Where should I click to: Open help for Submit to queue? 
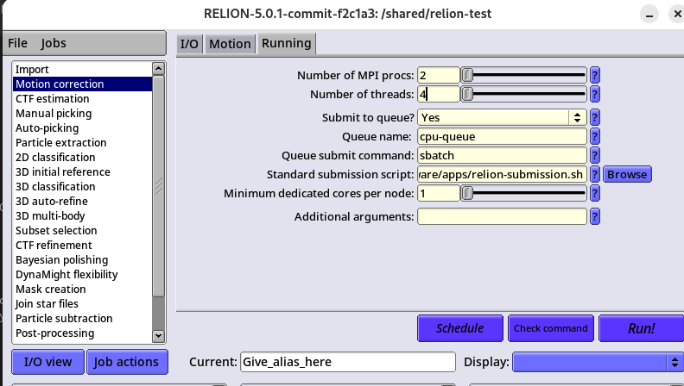(594, 117)
